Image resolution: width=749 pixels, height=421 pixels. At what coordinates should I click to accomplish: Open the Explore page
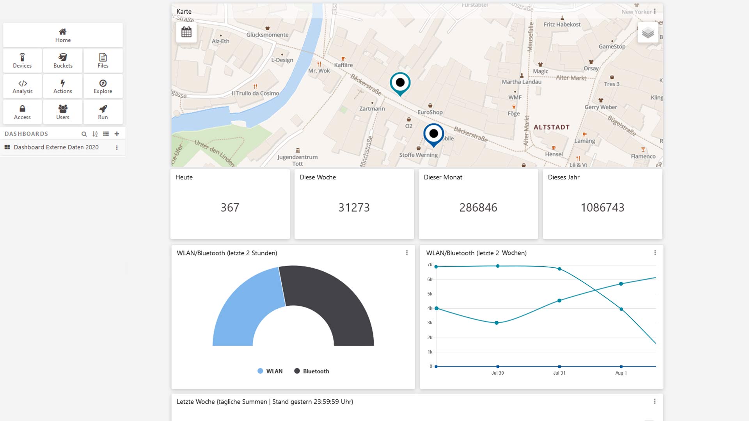click(103, 87)
